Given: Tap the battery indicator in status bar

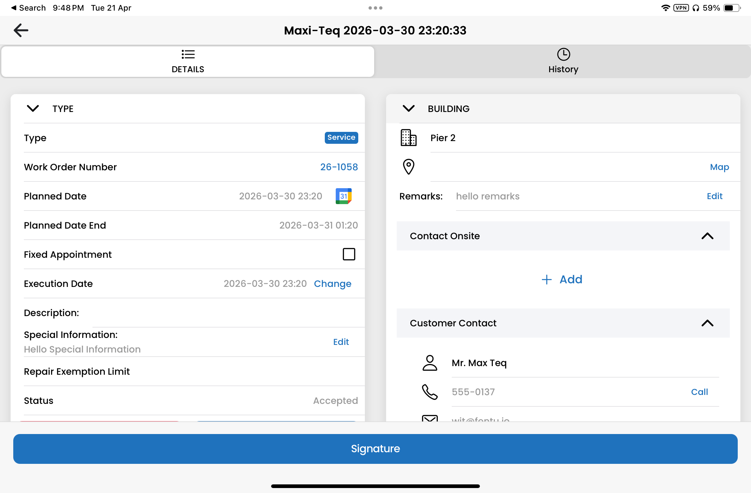Looking at the screenshot, I should (x=732, y=8).
